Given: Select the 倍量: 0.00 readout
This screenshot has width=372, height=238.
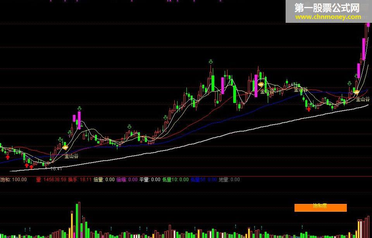Looking at the screenshot, I should click(104, 180).
